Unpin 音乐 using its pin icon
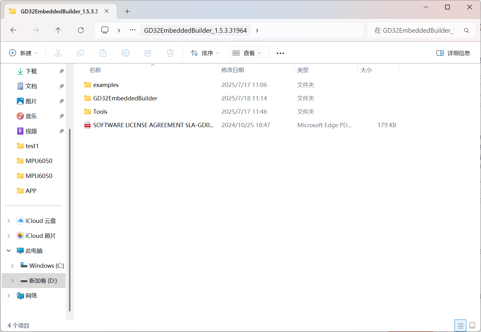Viewport: 481px width, 332px height. click(61, 116)
